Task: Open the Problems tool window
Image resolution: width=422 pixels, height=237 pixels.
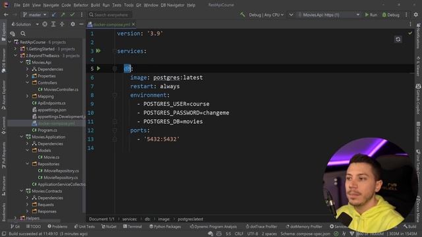Action: point(57,226)
